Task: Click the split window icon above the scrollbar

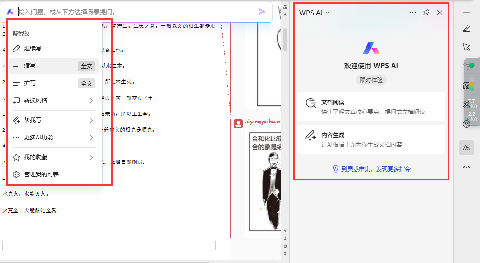Action: 285,7
